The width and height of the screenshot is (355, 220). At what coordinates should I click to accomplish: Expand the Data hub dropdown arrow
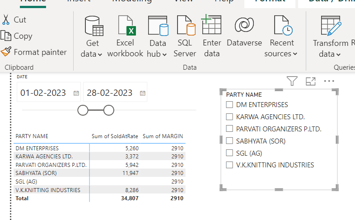pyautogui.click(x=164, y=54)
